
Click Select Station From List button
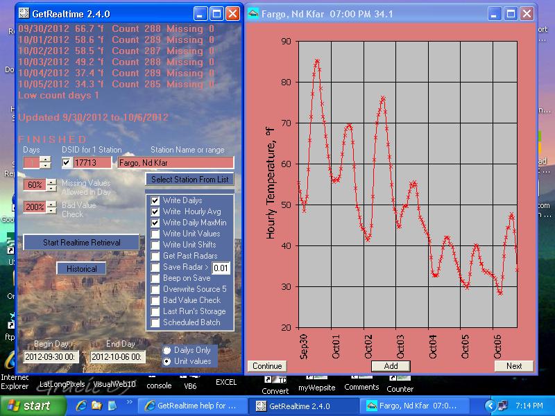[189, 180]
